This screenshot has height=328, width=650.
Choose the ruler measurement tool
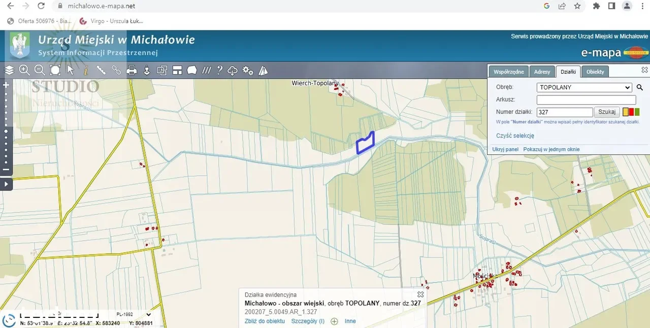point(101,70)
